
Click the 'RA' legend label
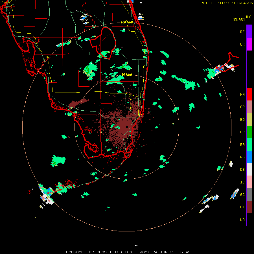242,145
